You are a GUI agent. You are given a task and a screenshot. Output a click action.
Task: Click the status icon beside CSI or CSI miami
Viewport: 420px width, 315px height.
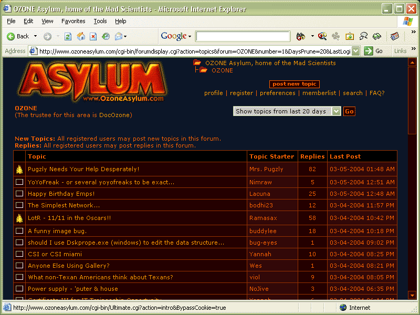19,254
